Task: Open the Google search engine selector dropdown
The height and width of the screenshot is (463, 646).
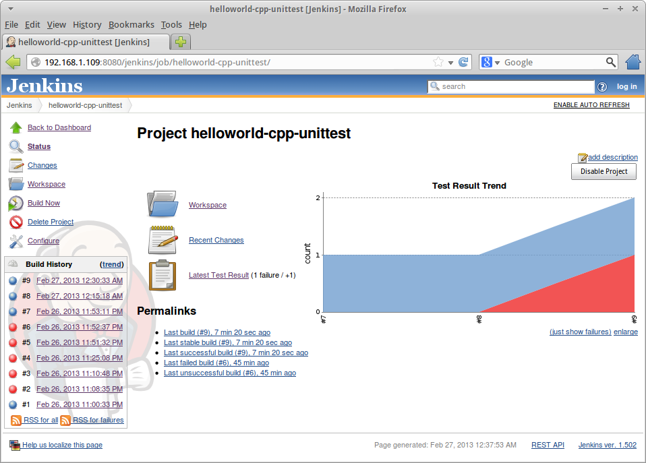Action: 497,63
